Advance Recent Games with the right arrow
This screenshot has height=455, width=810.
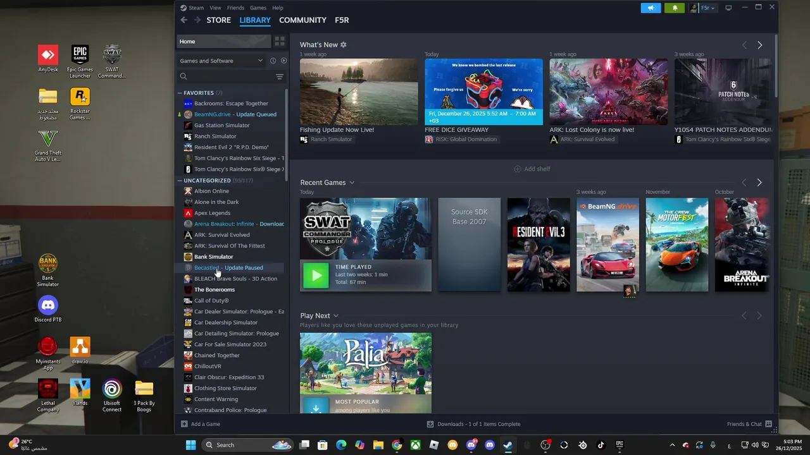click(759, 183)
